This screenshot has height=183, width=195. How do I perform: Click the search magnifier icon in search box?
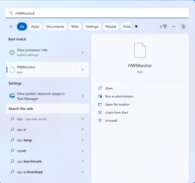pos(11,13)
